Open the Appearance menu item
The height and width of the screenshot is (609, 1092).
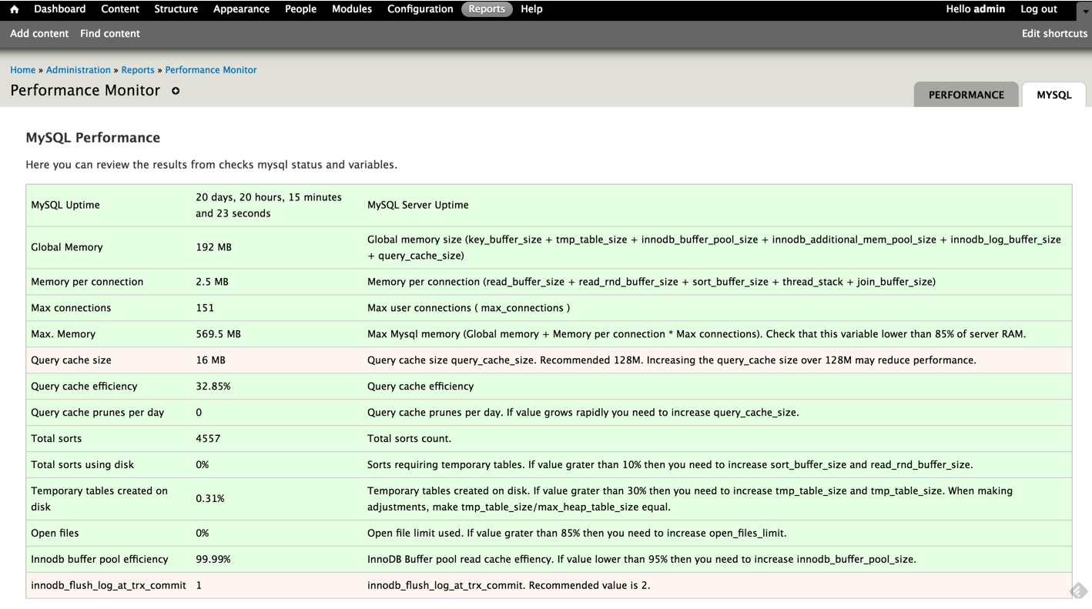[x=241, y=9]
